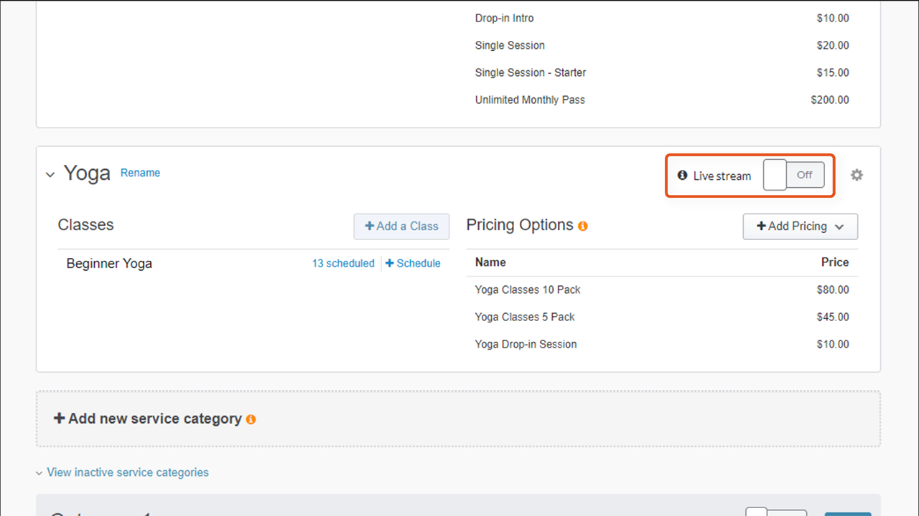Click Schedule link for Beginner Yoga
This screenshot has height=516, width=919.
(x=413, y=263)
